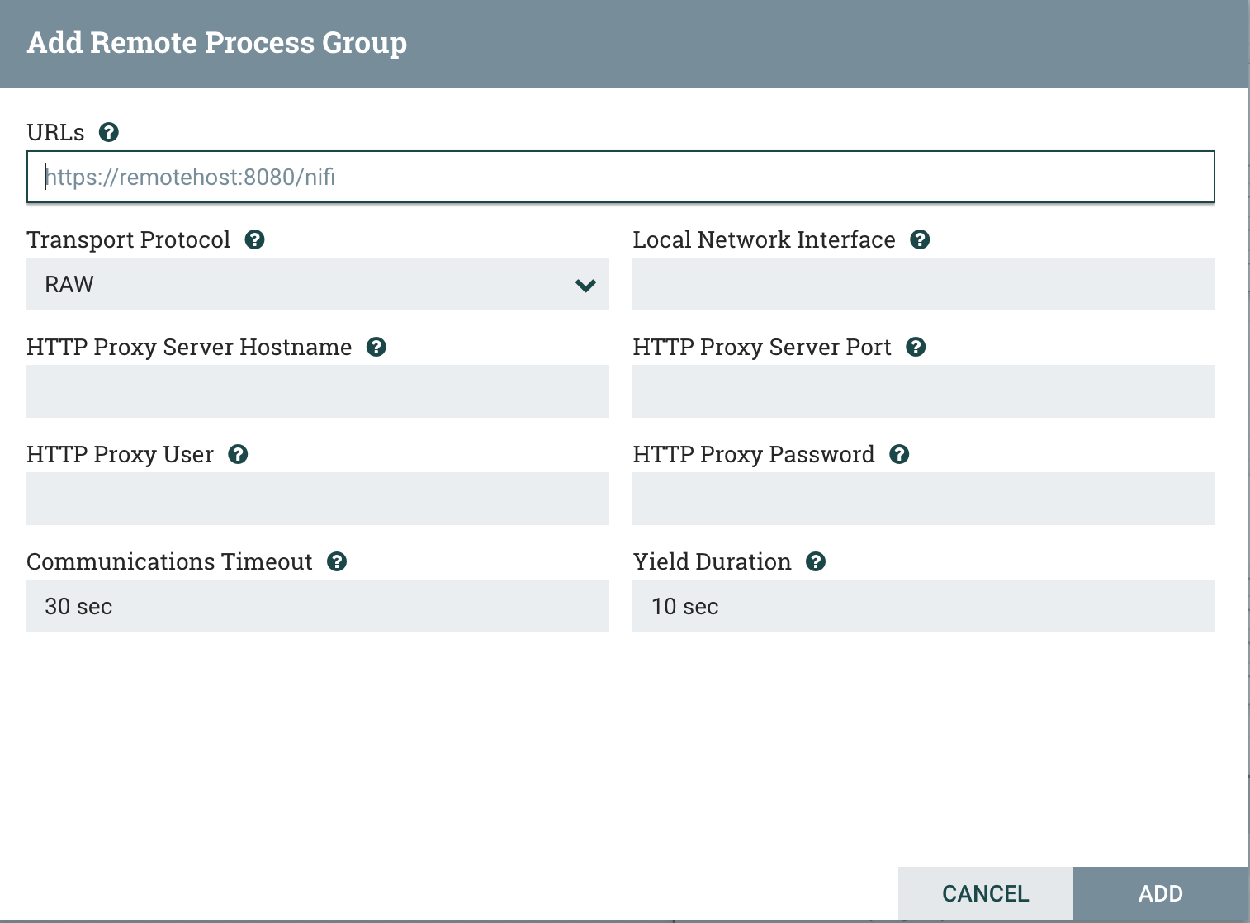Click the Yield Duration 10 sec field

(x=924, y=606)
